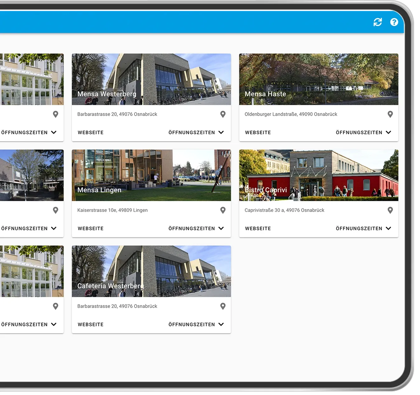This screenshot has height=395, width=420.
Task: Click address Barbarastrasse 20 under Cafeteria Westerberg
Action: point(117,306)
